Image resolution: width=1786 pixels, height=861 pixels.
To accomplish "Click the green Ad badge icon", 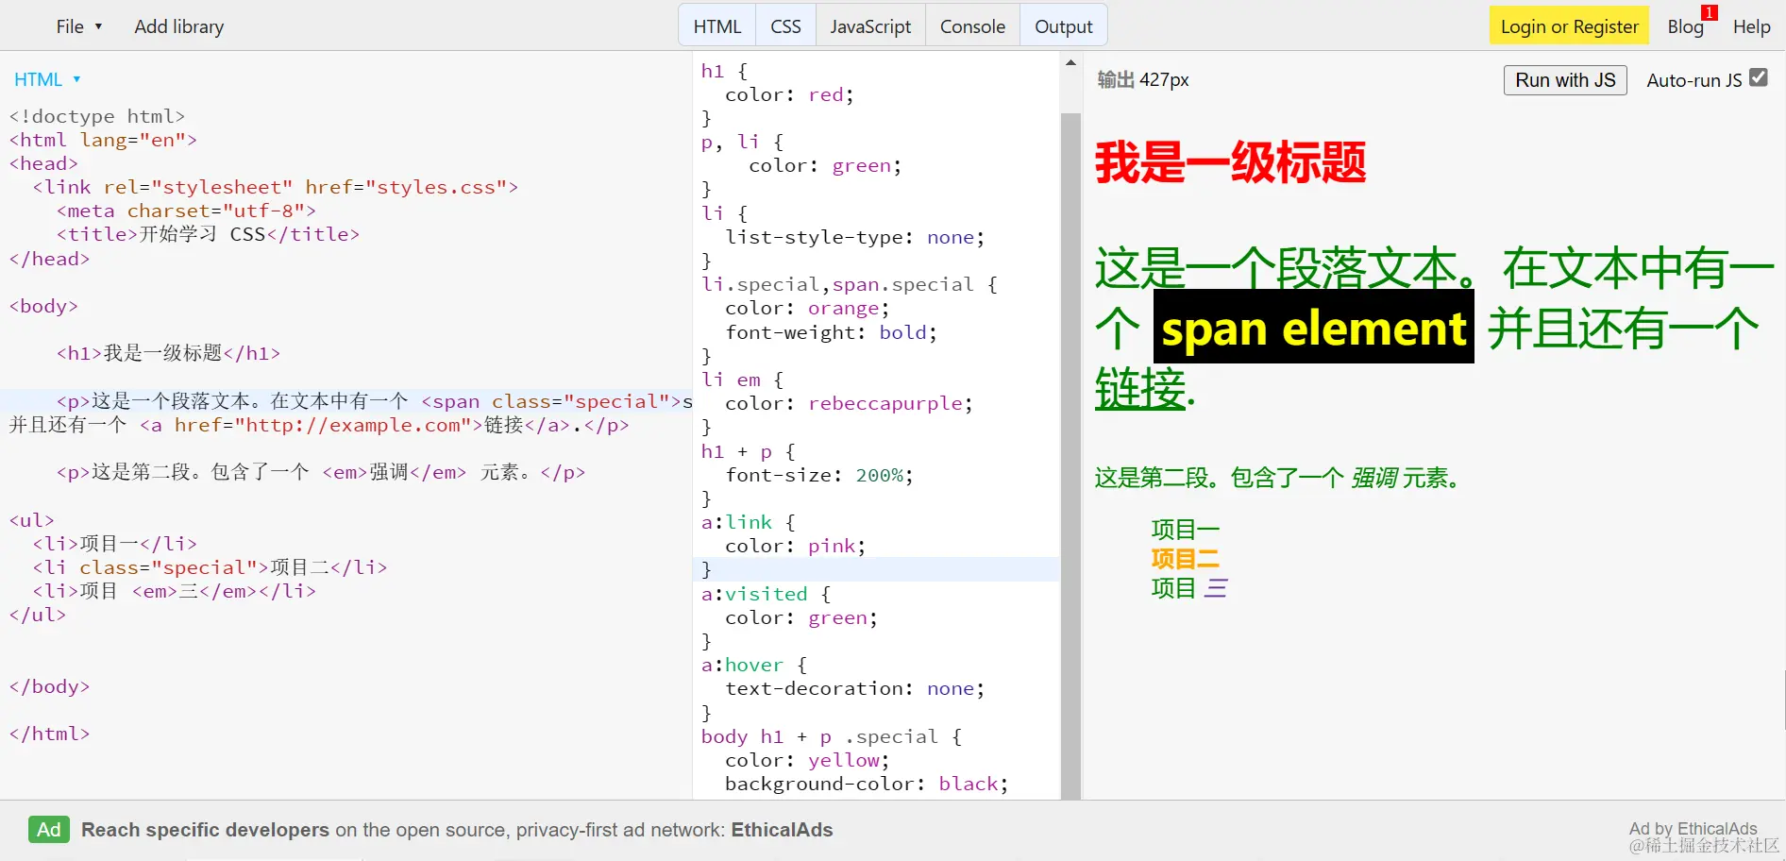I will coord(49,830).
